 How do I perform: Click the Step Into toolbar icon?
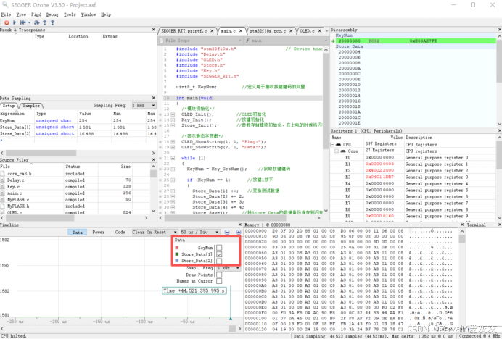(x=45, y=22)
